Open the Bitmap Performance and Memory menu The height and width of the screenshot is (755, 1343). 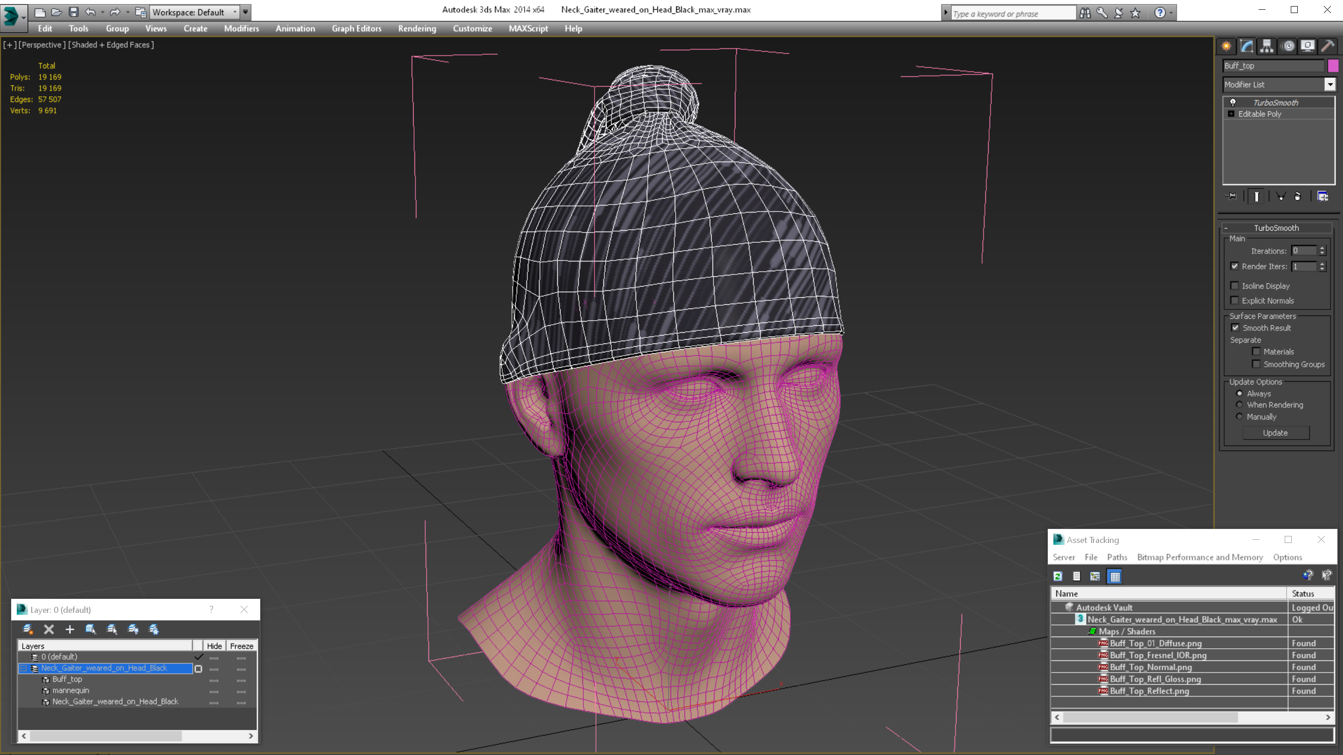coord(1200,557)
